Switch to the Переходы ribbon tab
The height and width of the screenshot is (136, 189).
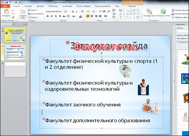point(53,6)
